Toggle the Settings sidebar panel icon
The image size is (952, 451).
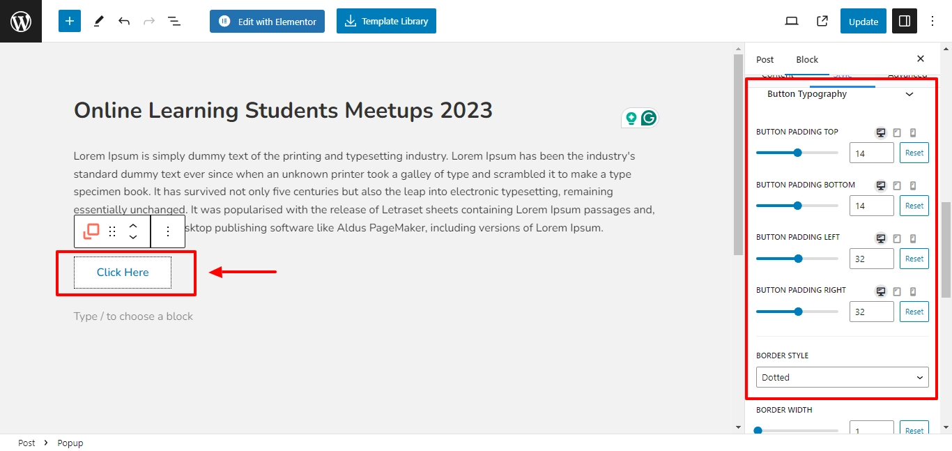click(x=905, y=22)
